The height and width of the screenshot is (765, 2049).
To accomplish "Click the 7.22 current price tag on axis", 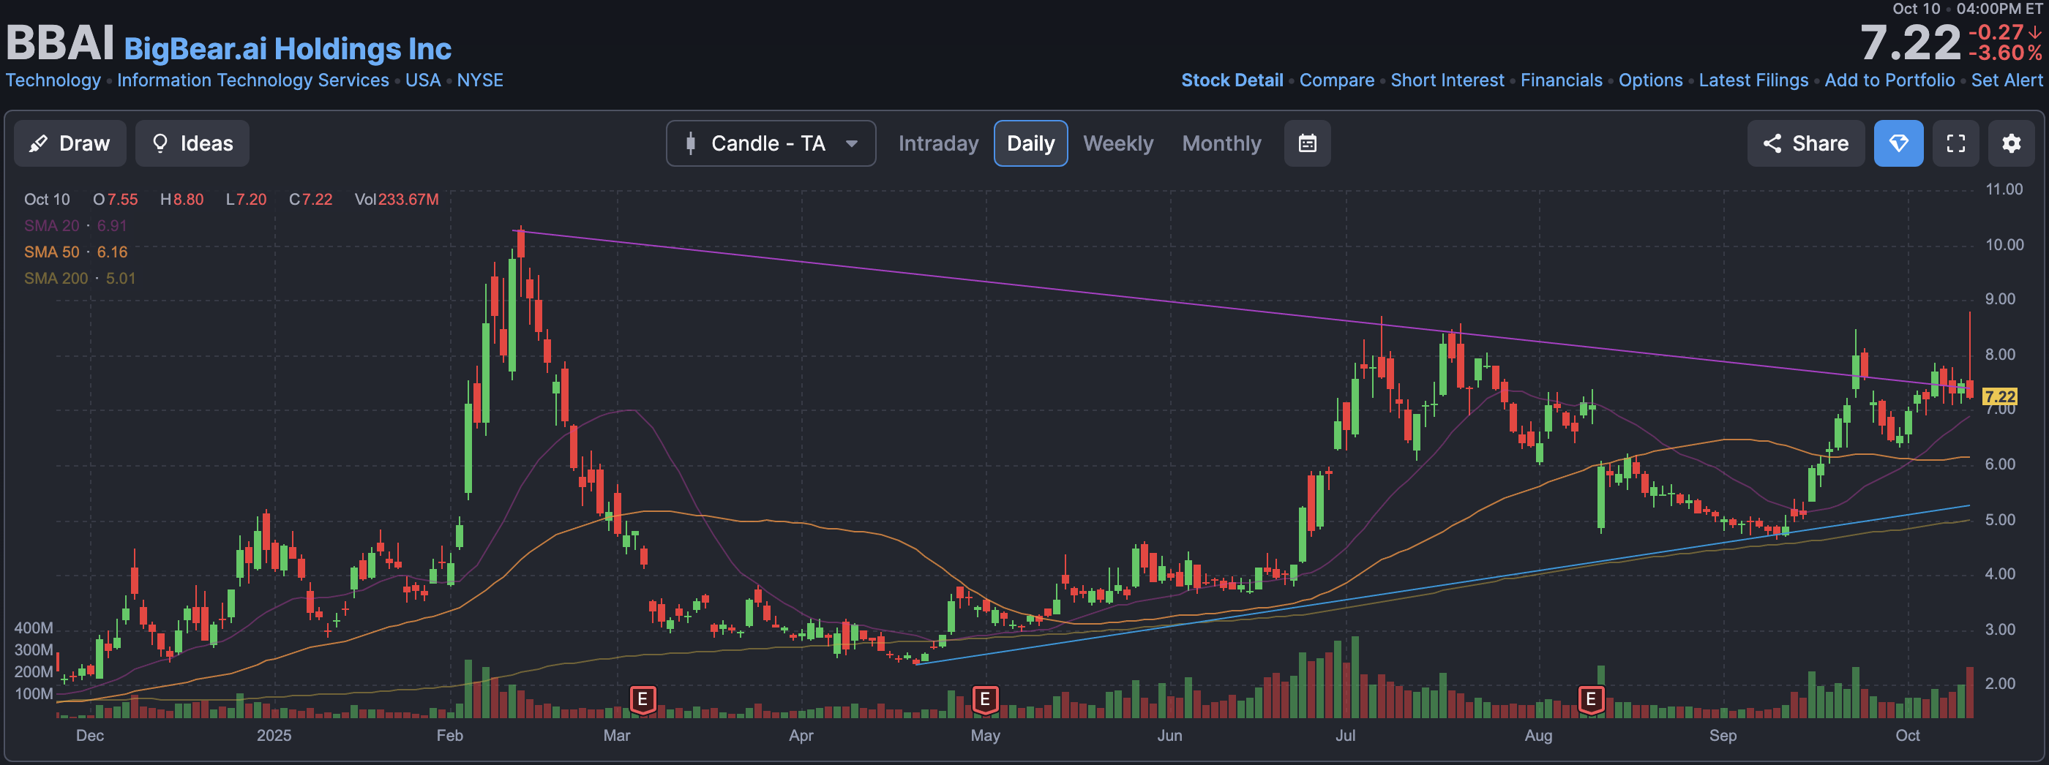I will click(1999, 396).
